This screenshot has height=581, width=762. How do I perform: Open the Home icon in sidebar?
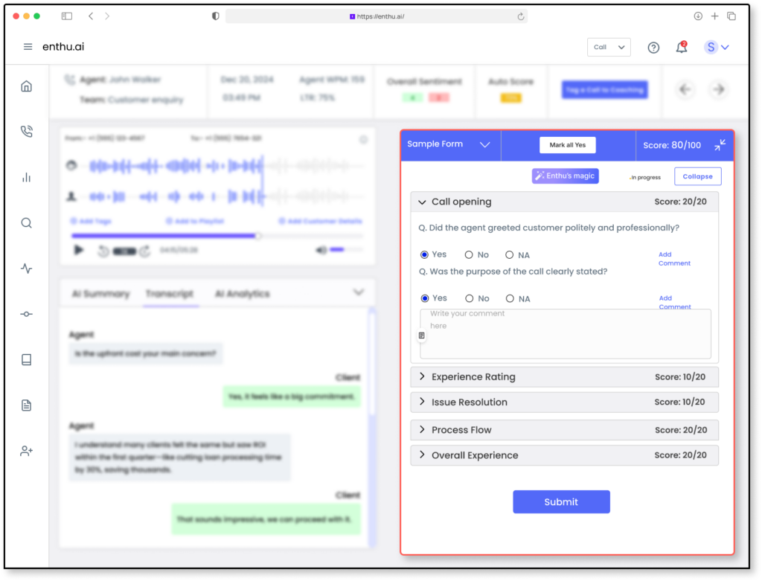[x=27, y=86]
